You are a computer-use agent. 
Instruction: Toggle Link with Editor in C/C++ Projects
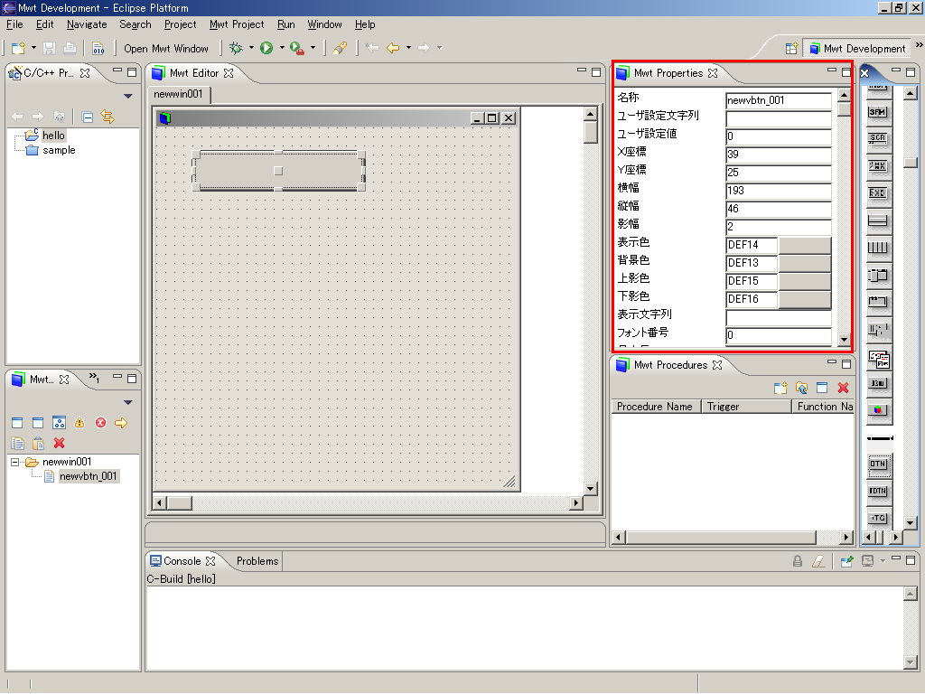coord(107,117)
